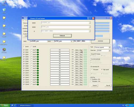The image size is (134, 107).
Task: Click the COM5 progress bar
Action: 60,59
